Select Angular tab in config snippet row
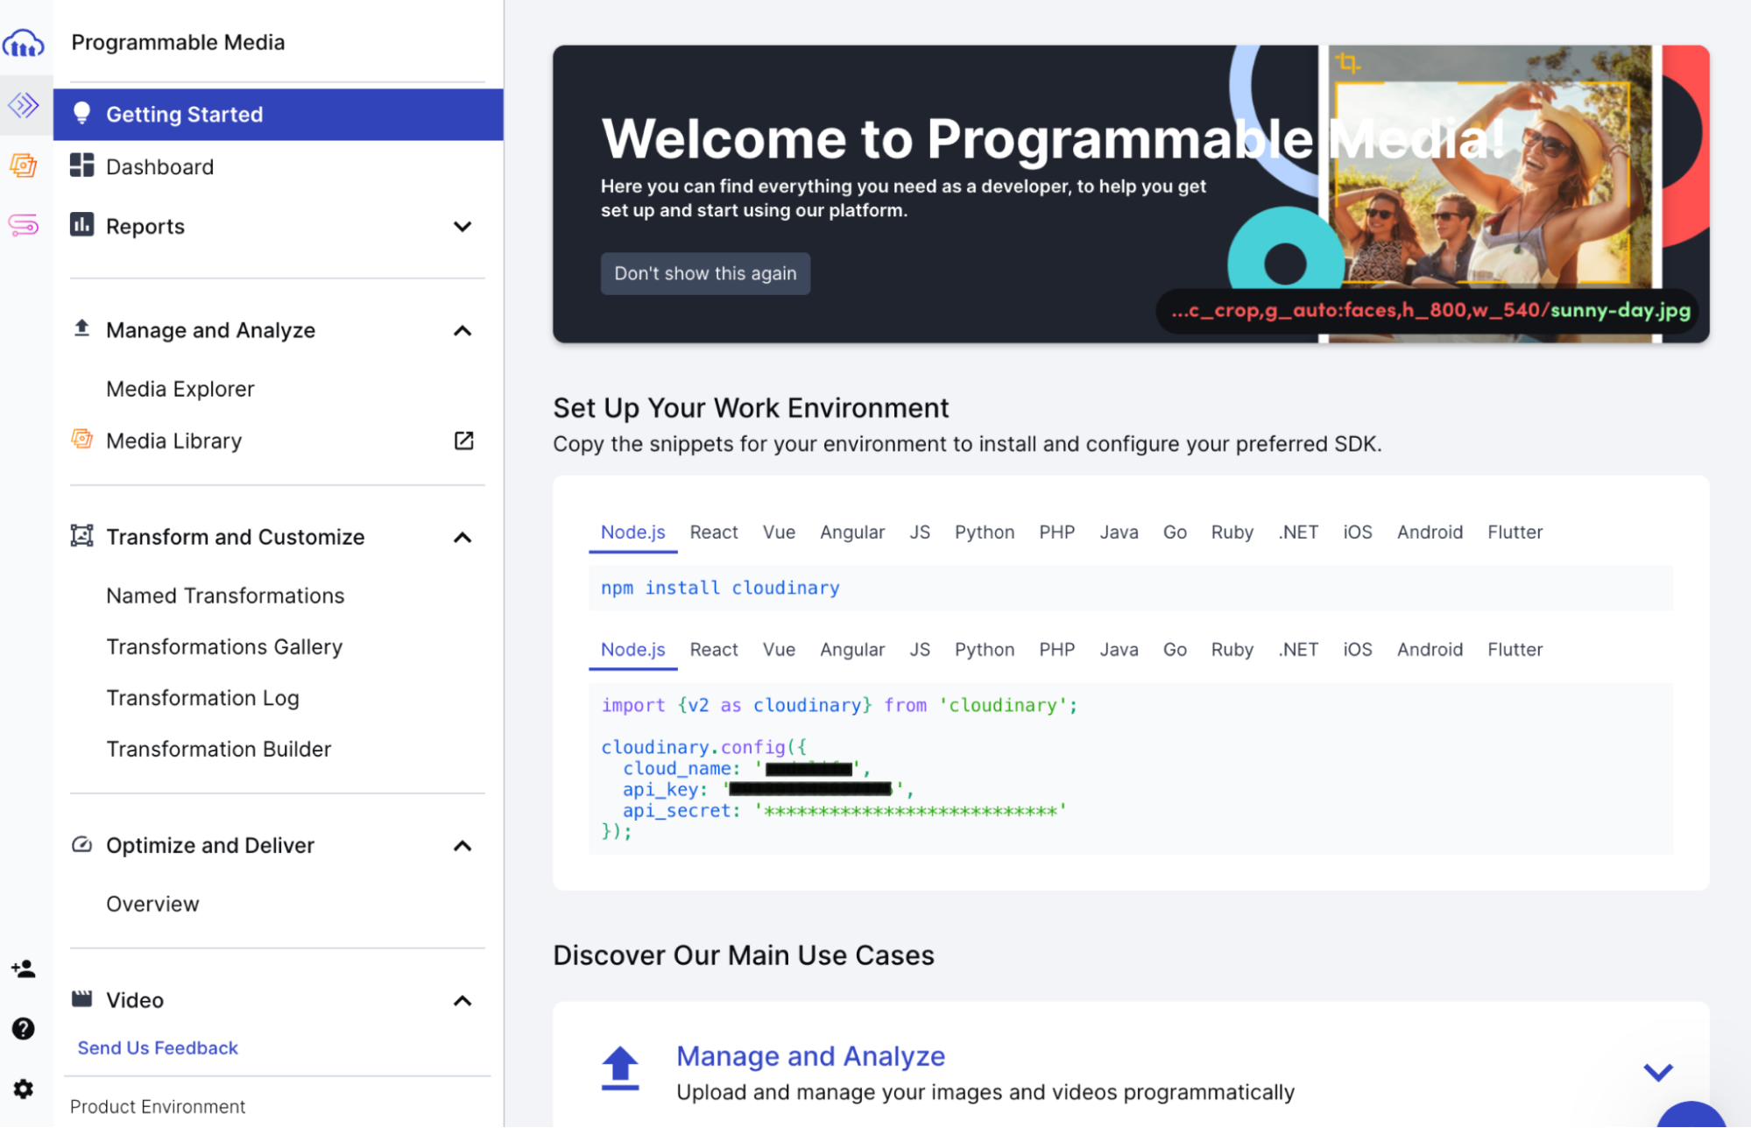Image resolution: width=1751 pixels, height=1128 pixels. pos(852,650)
